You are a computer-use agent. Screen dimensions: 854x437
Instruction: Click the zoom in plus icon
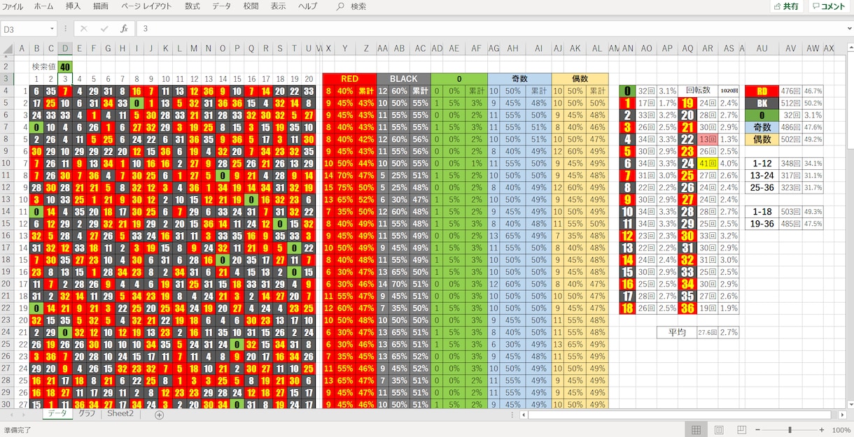click(x=822, y=430)
